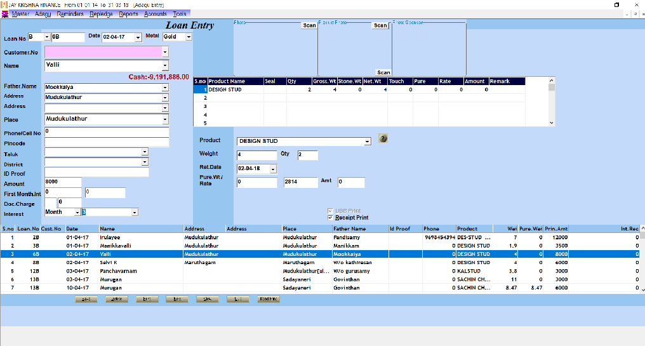Toggle the Receipt Print checkbox
The height and width of the screenshot is (346, 645).
point(330,218)
